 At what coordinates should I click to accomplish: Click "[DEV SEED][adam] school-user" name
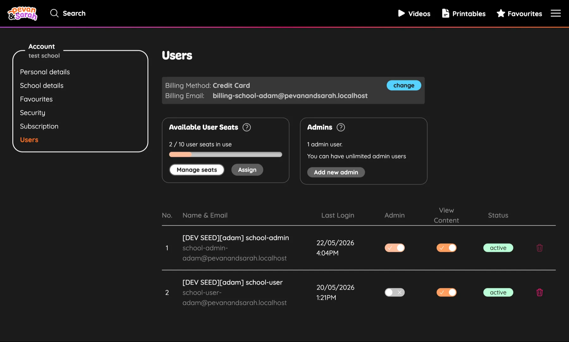click(x=232, y=282)
